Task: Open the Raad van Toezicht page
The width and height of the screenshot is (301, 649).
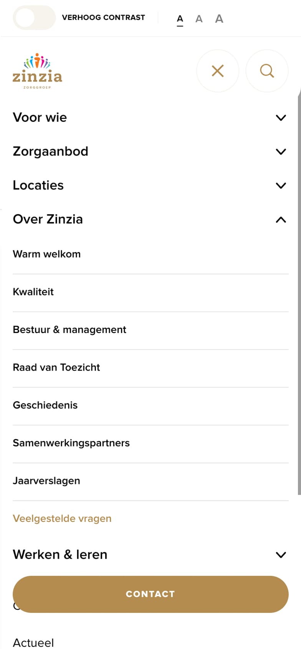Action: click(x=150, y=368)
